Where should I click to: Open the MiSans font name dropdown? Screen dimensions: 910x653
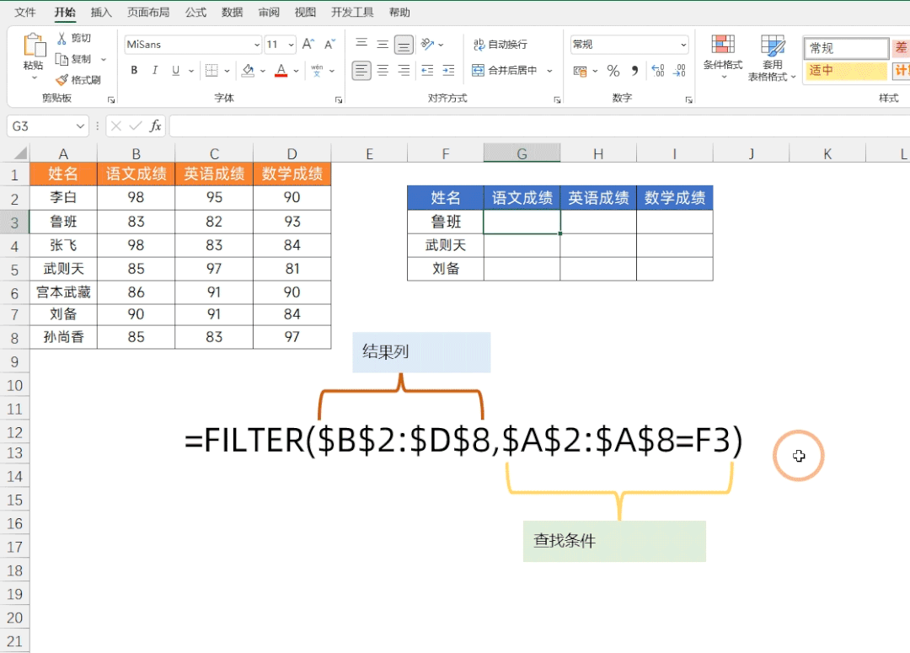click(x=256, y=45)
